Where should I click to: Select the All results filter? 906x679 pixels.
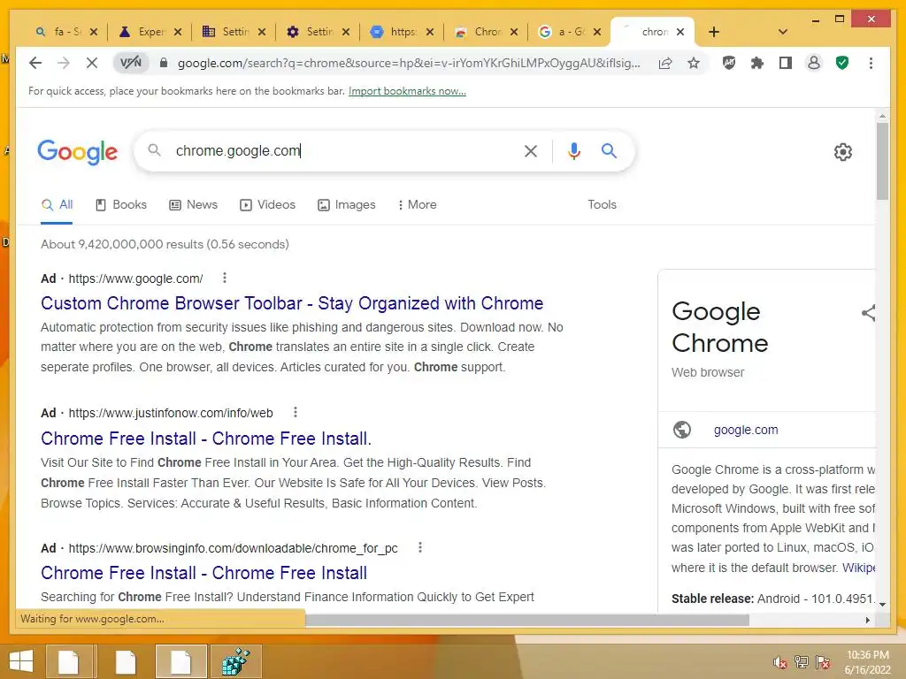[x=58, y=204]
